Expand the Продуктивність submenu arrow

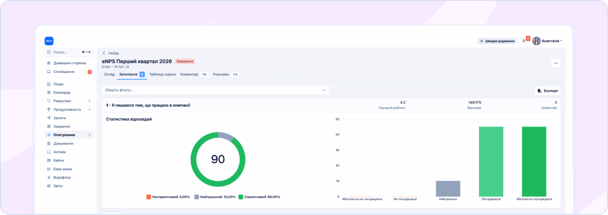coord(90,109)
